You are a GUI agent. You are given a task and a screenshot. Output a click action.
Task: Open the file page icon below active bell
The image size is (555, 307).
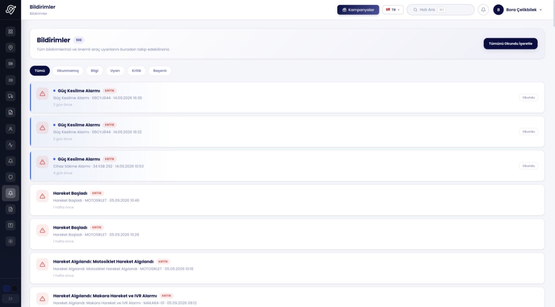(10, 209)
